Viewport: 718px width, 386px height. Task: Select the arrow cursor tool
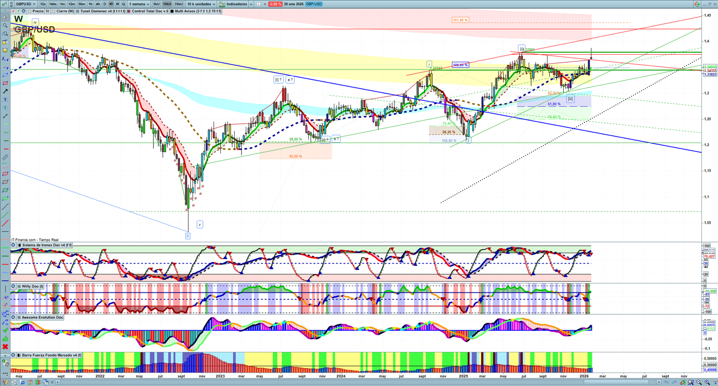5,17
